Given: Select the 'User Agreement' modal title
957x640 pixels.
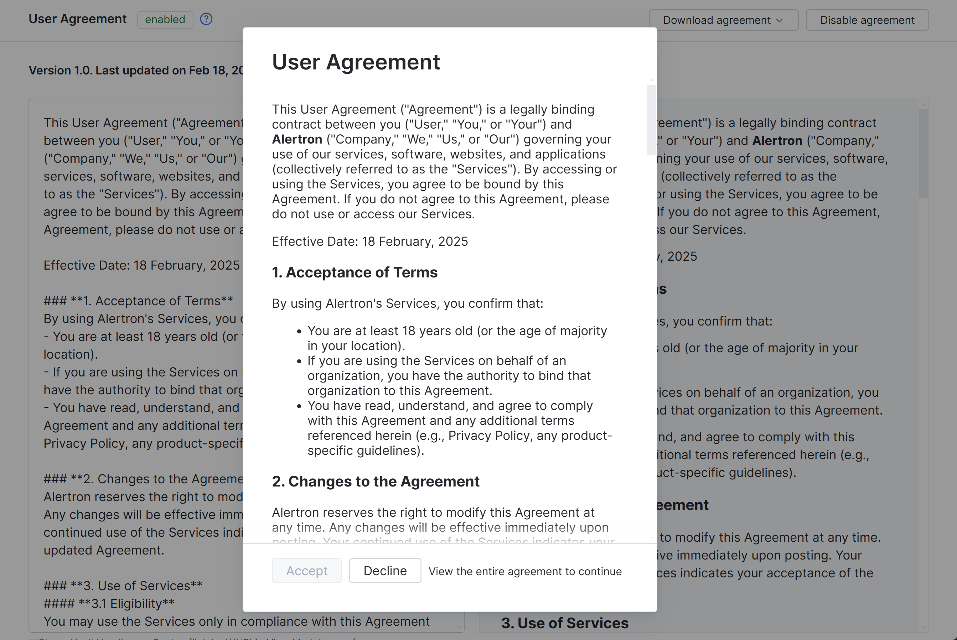Looking at the screenshot, I should pos(356,62).
